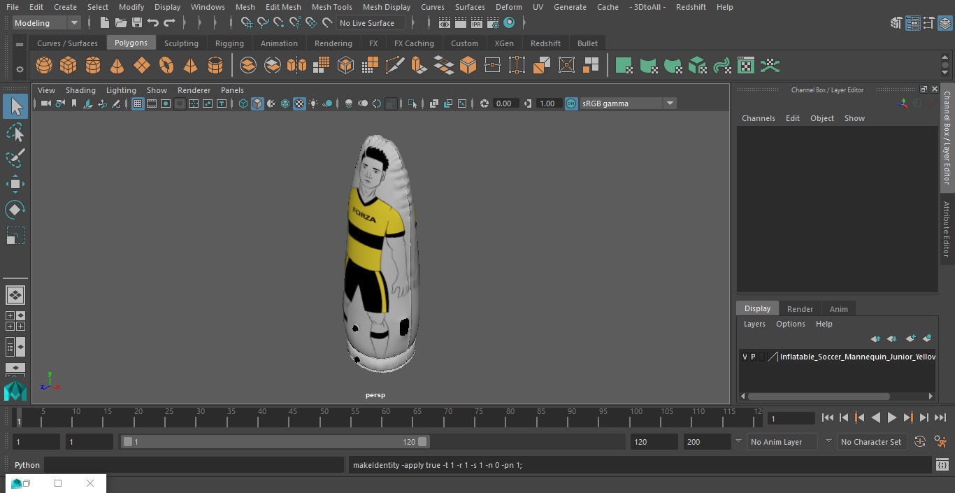Click the single-pane layout icon
This screenshot has width=955, height=493.
click(15, 295)
